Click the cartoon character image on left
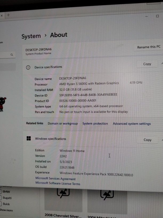Image resolution: width=163 pixels, height=218 pixels. [x=3, y=104]
